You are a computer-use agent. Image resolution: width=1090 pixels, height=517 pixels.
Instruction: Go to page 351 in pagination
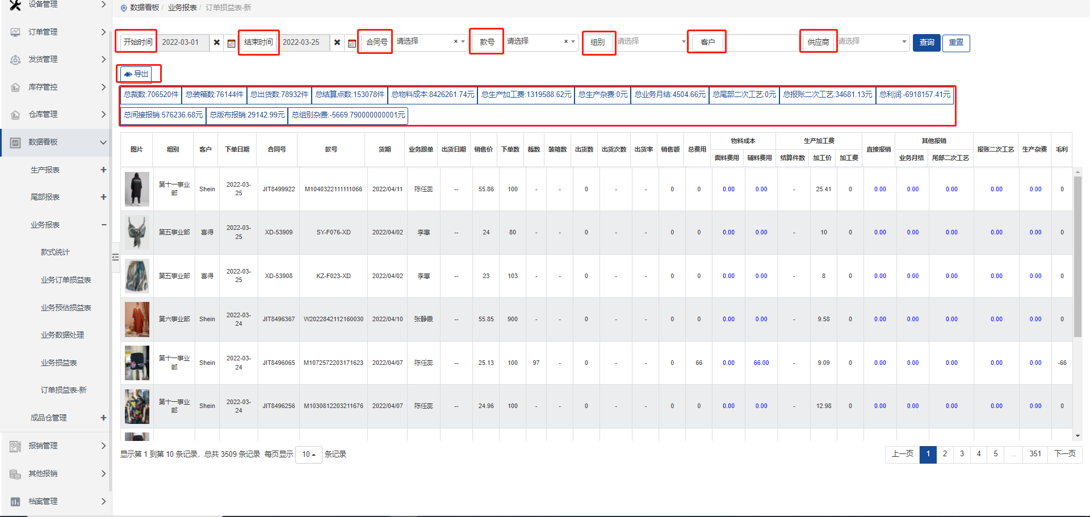[1035, 454]
